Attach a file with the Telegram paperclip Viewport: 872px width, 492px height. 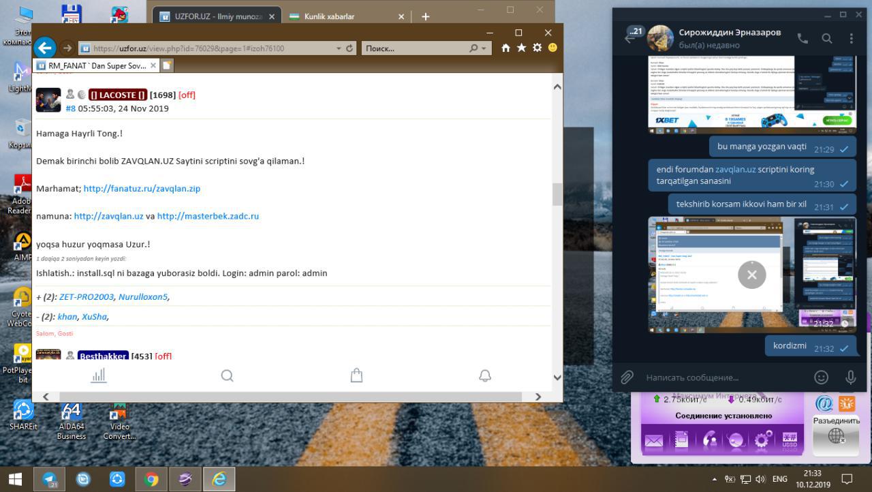click(x=627, y=377)
